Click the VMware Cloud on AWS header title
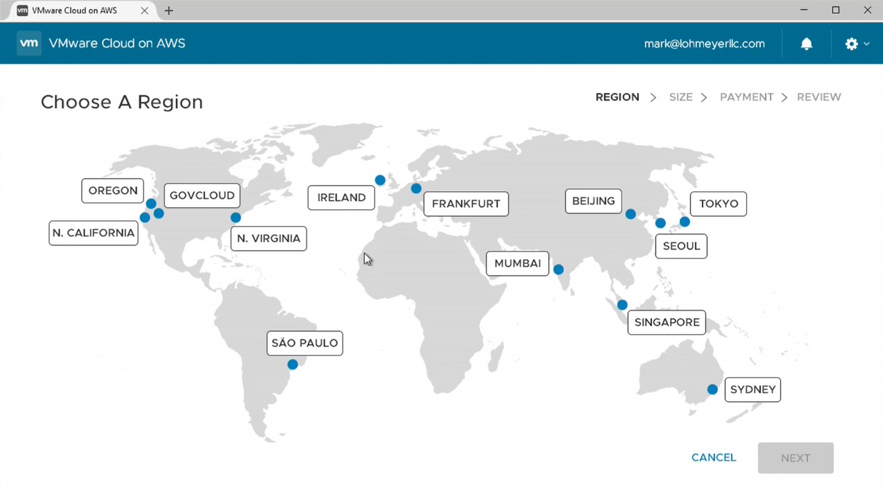Image resolution: width=883 pixels, height=490 pixels. [117, 44]
